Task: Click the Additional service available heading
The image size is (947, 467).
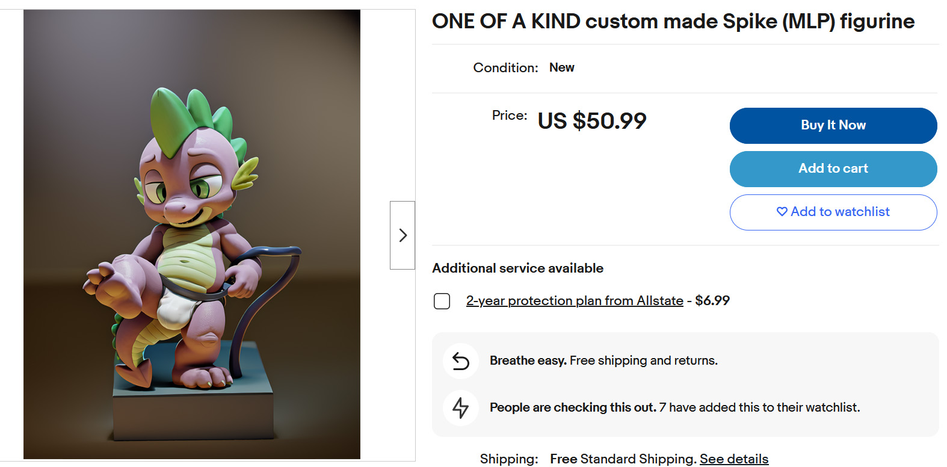Action: 517,268
